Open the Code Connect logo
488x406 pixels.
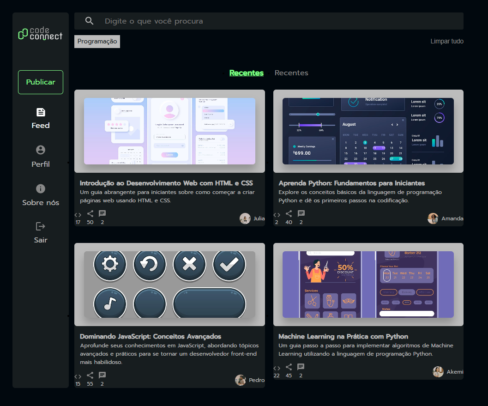[40, 34]
